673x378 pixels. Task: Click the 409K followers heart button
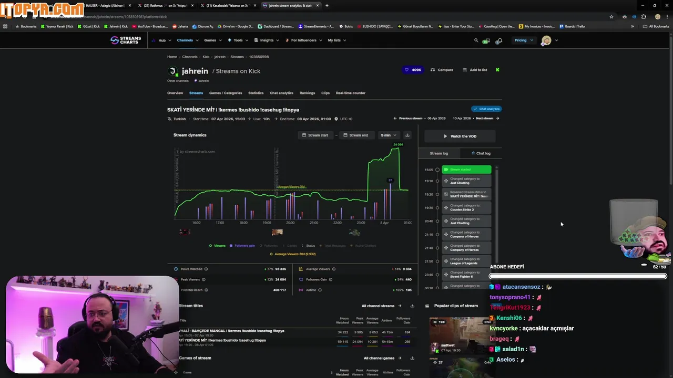coord(413,70)
